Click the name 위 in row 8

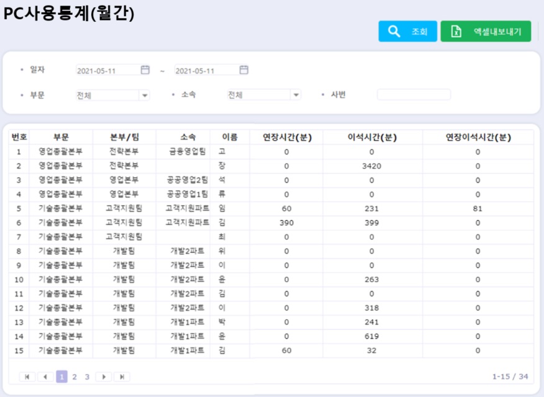(222, 251)
